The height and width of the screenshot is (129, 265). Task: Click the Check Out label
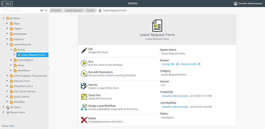pos(94,95)
